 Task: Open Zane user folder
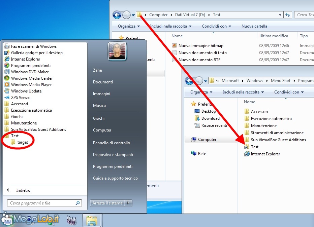97,70
